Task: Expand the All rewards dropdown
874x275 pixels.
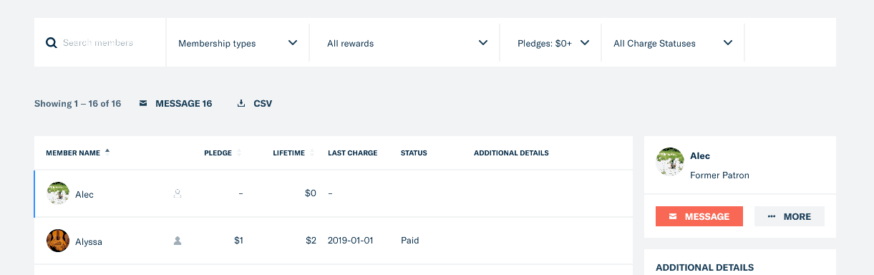Action: 404,43
